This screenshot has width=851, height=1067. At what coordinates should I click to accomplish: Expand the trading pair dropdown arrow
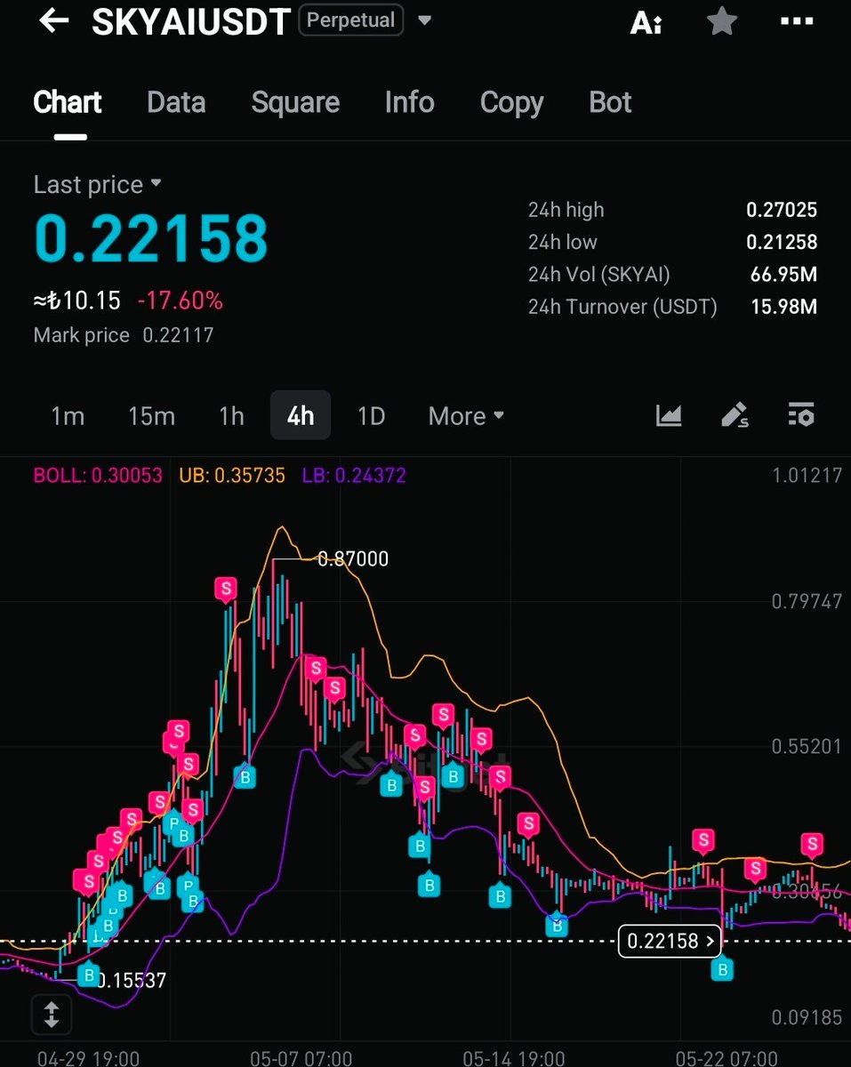(x=425, y=20)
